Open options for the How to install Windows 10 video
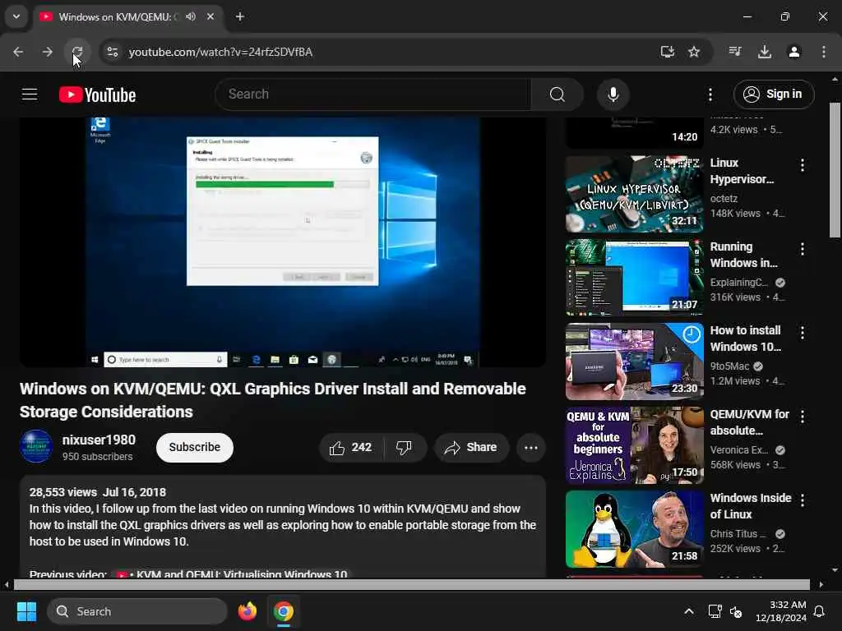Screen dimensions: 842x631 803,333
